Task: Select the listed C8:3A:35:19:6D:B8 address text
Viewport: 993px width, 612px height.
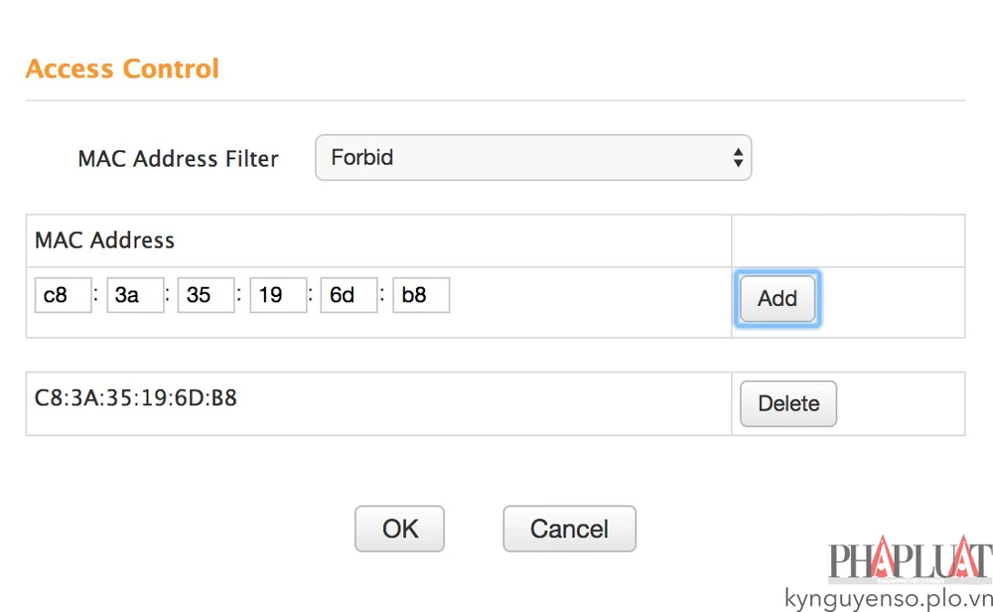Action: coord(135,399)
